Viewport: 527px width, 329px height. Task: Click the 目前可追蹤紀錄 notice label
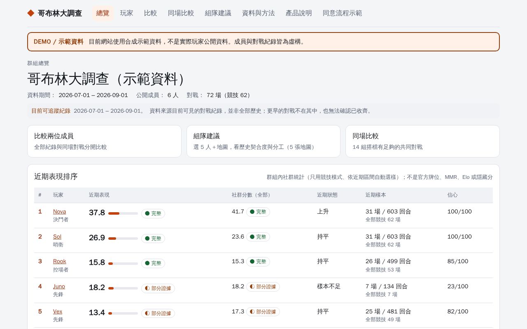pyautogui.click(x=51, y=111)
